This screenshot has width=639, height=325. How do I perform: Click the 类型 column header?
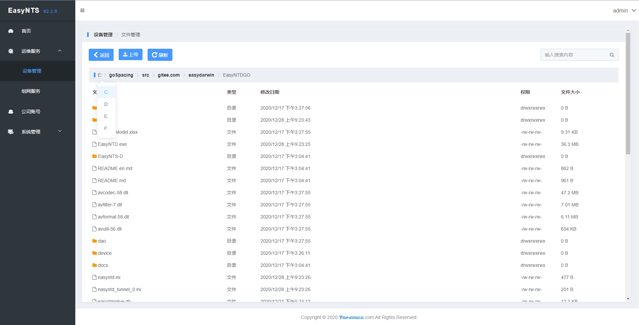click(x=232, y=92)
